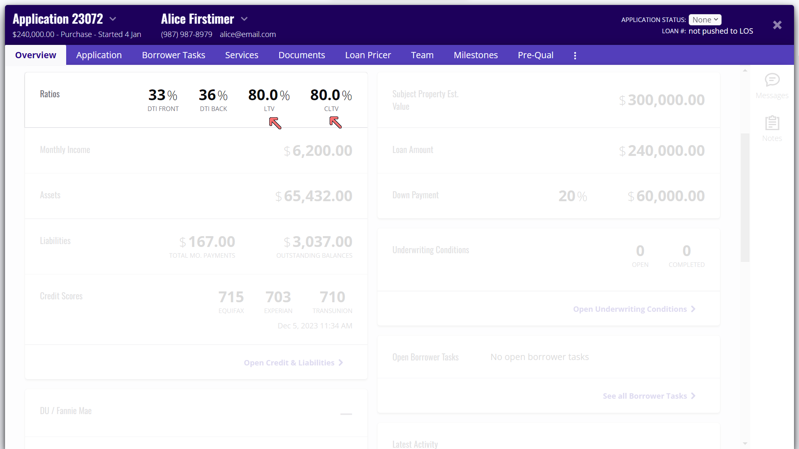799x449 pixels.
Task: Click the three-dot more tabs icon
Action: coord(575,55)
